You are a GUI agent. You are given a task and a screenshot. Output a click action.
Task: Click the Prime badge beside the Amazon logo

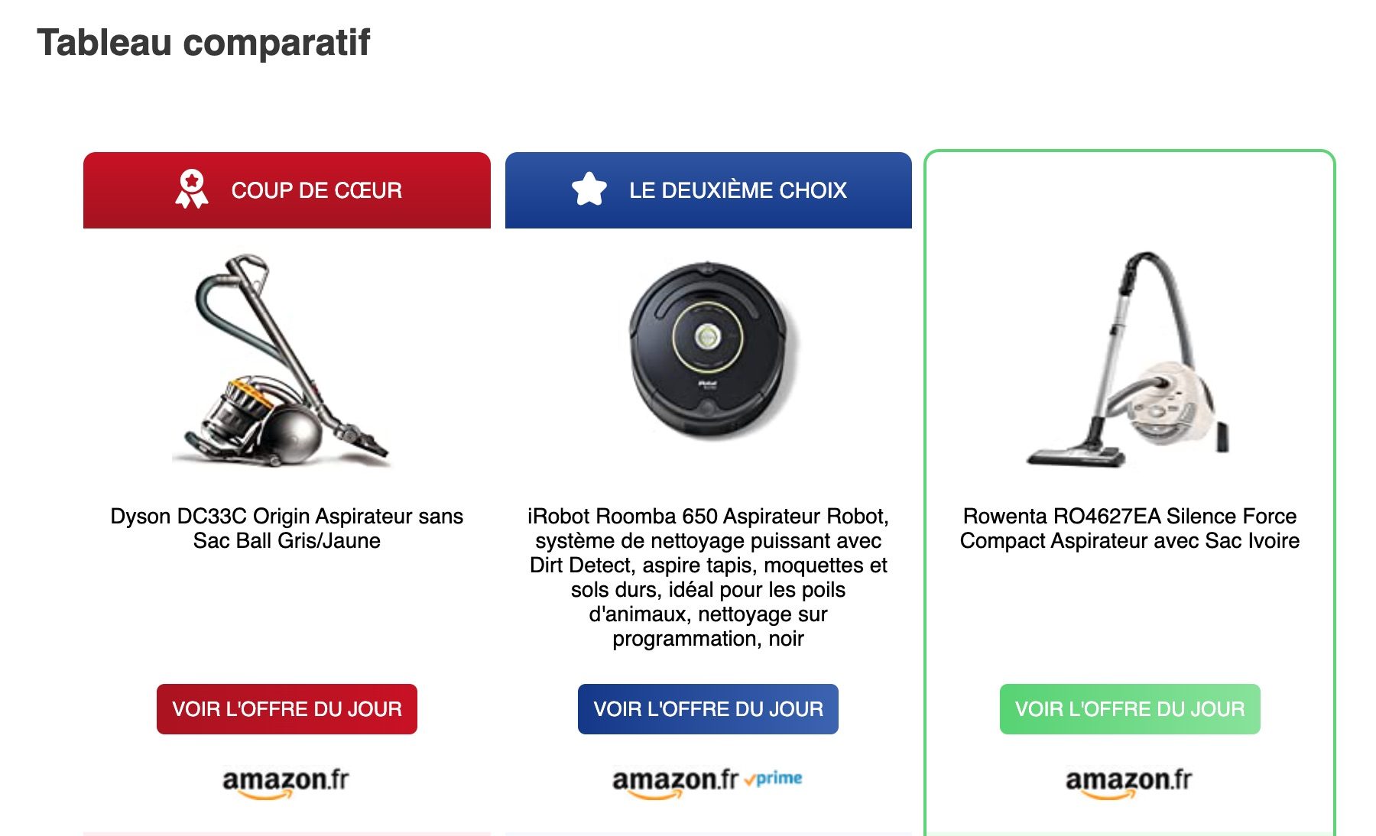(x=774, y=779)
